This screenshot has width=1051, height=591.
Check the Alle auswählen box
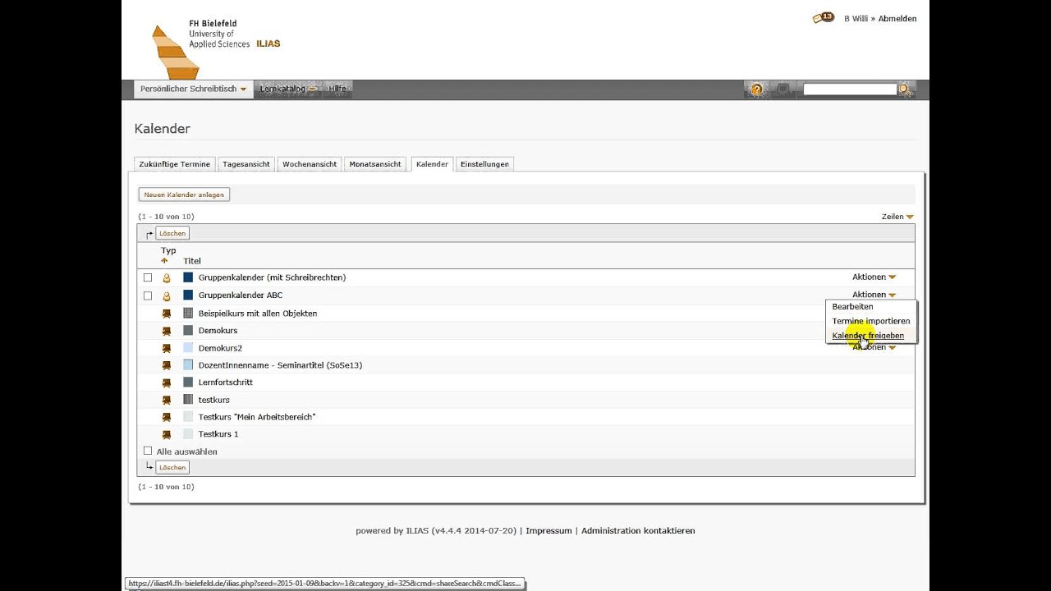(x=148, y=451)
